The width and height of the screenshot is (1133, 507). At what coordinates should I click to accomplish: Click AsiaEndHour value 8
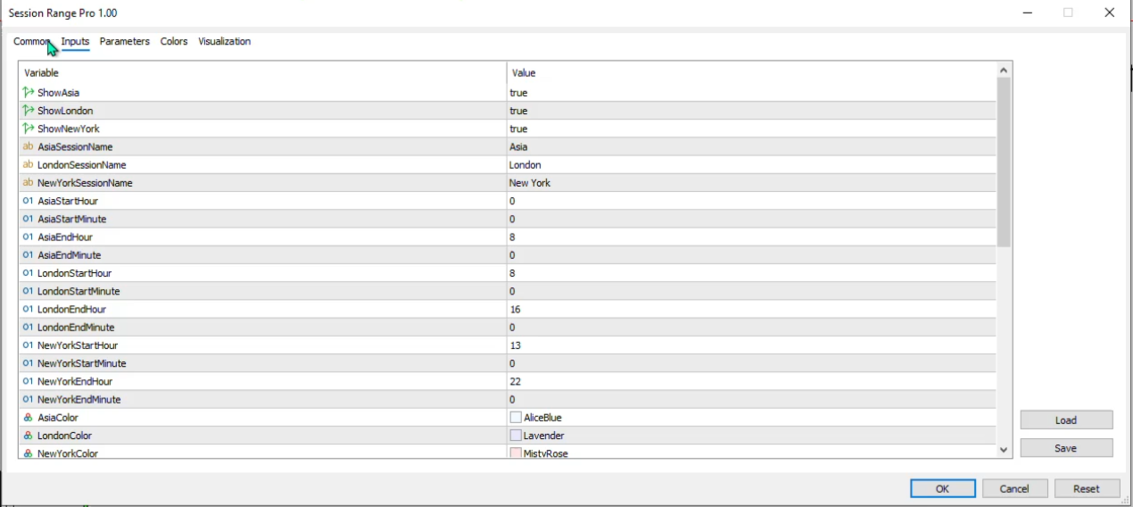coord(512,237)
